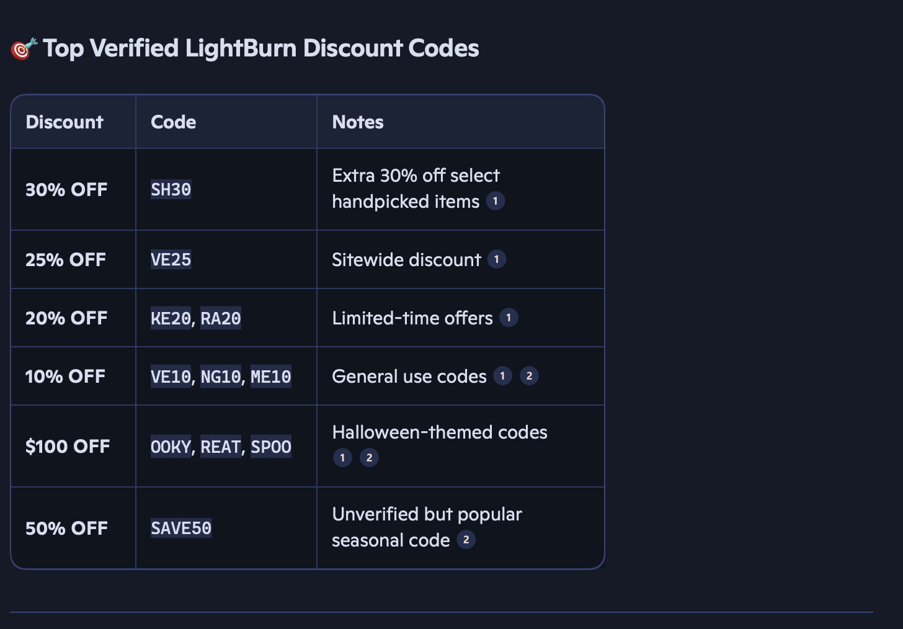The width and height of the screenshot is (903, 629).
Task: Select the SH30 discount code
Action: (x=171, y=190)
